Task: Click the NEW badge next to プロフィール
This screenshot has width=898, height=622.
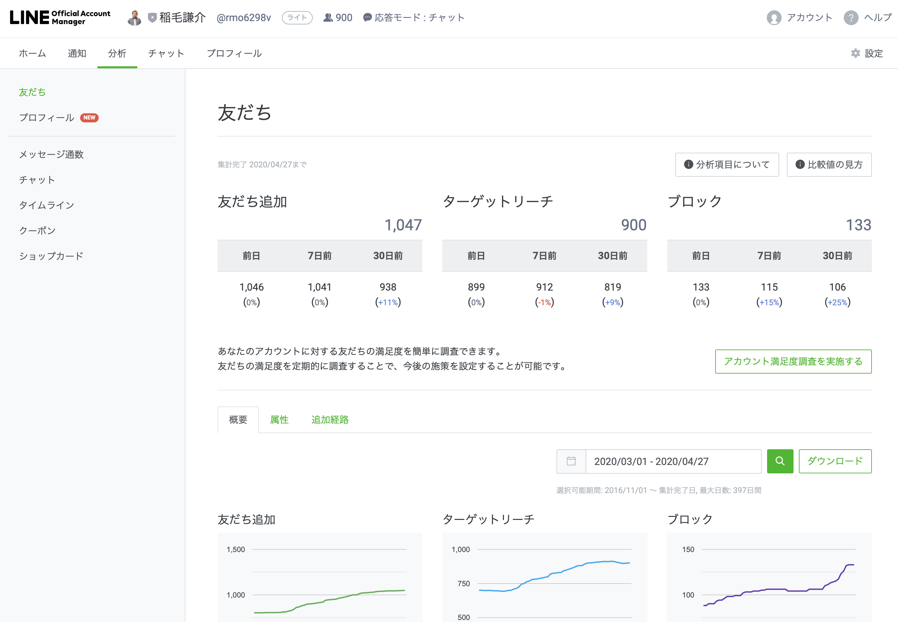Action: point(89,118)
